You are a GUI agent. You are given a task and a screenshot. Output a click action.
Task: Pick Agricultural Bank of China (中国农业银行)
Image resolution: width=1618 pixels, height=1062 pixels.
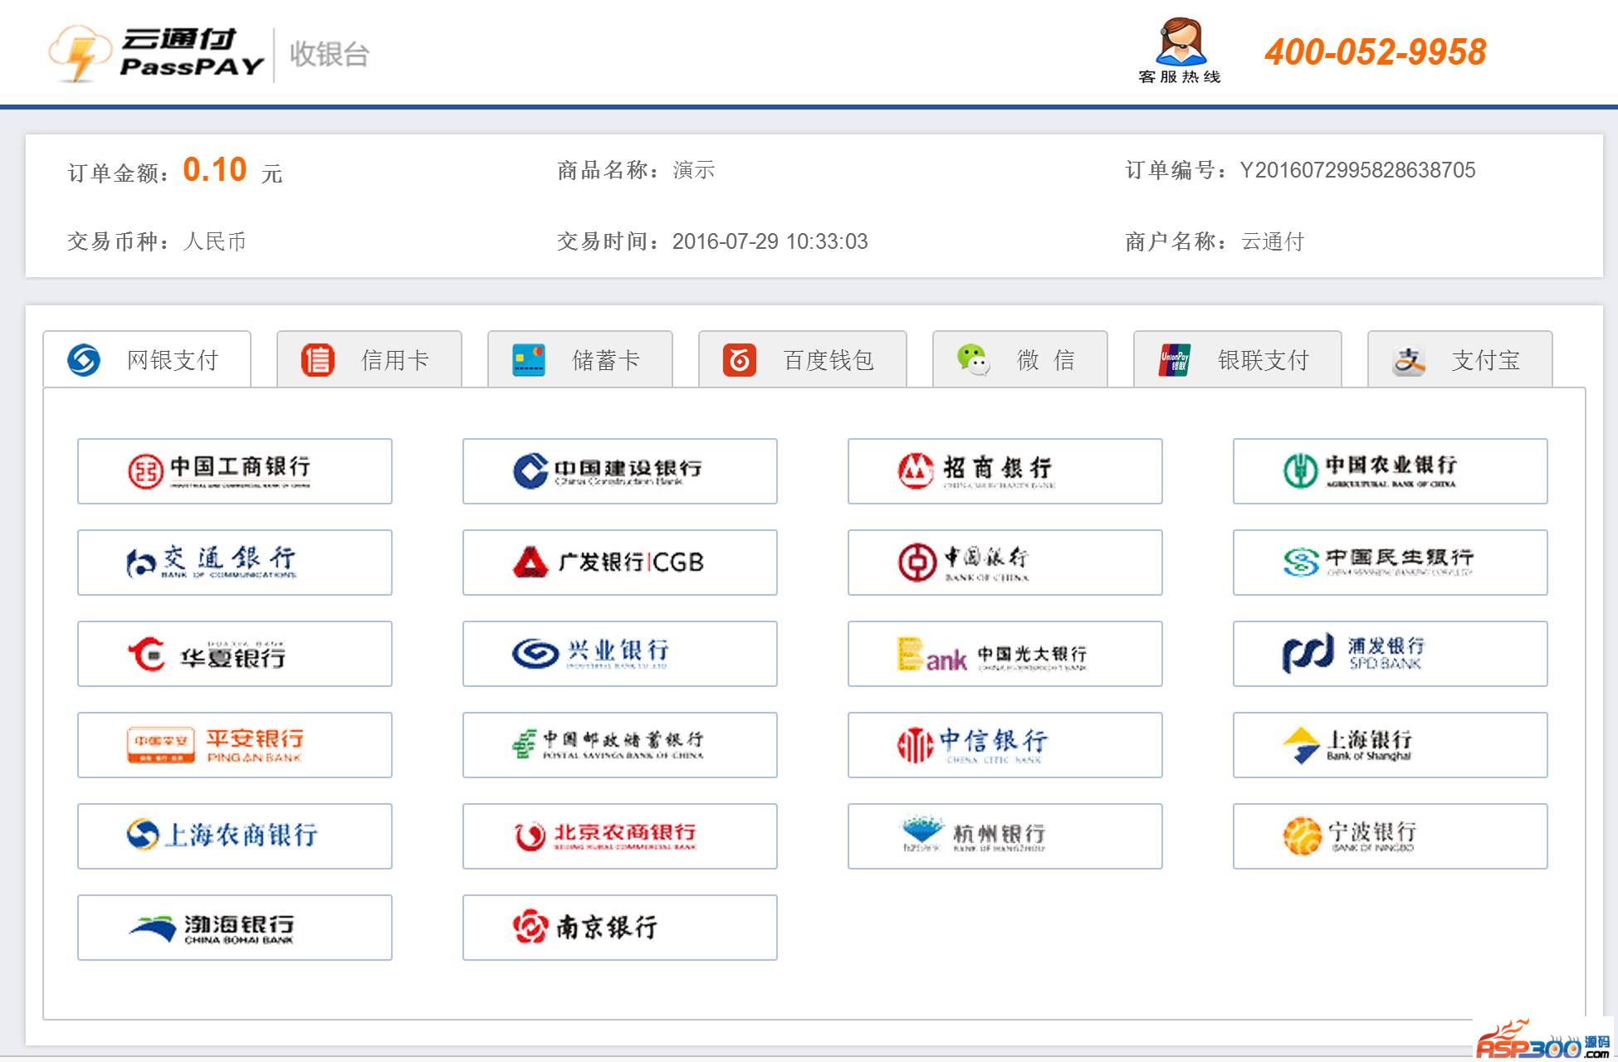[1390, 471]
